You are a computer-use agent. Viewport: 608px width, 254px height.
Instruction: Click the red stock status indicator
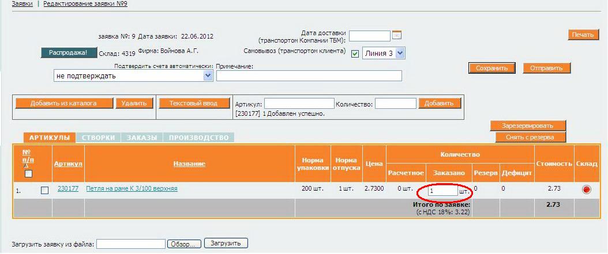(x=587, y=189)
